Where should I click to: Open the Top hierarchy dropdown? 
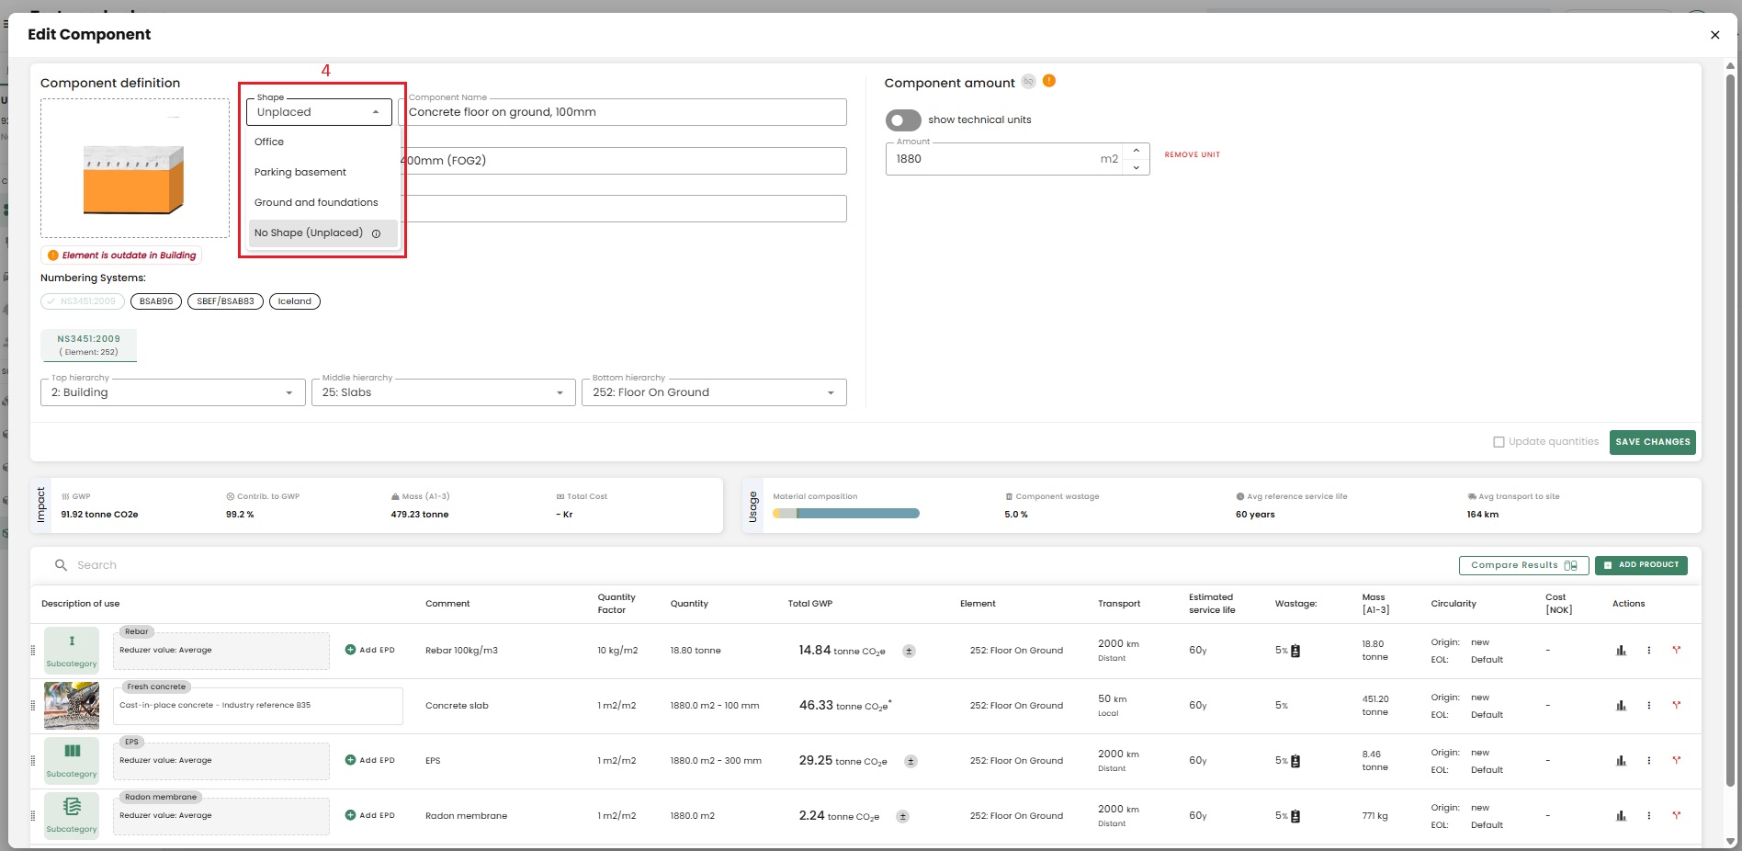click(173, 392)
